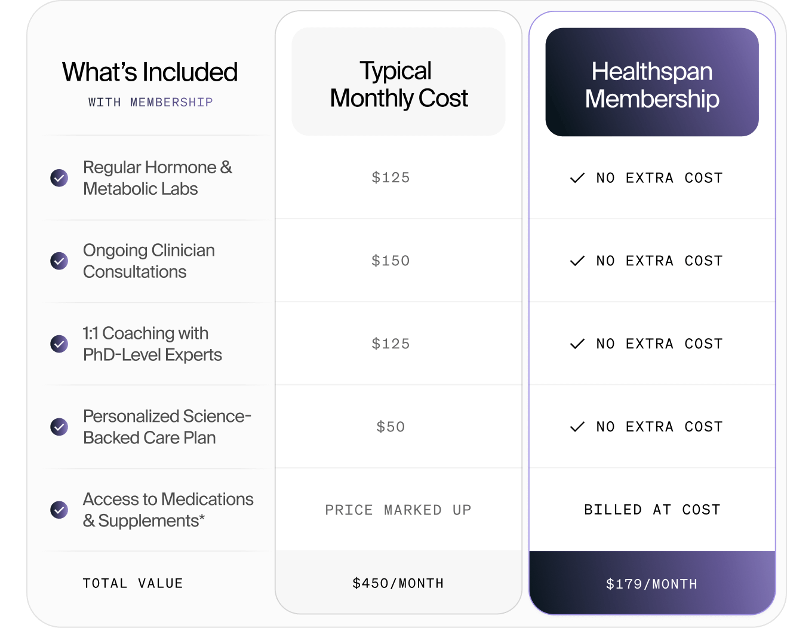Click the Price Marked Up label

(x=398, y=510)
